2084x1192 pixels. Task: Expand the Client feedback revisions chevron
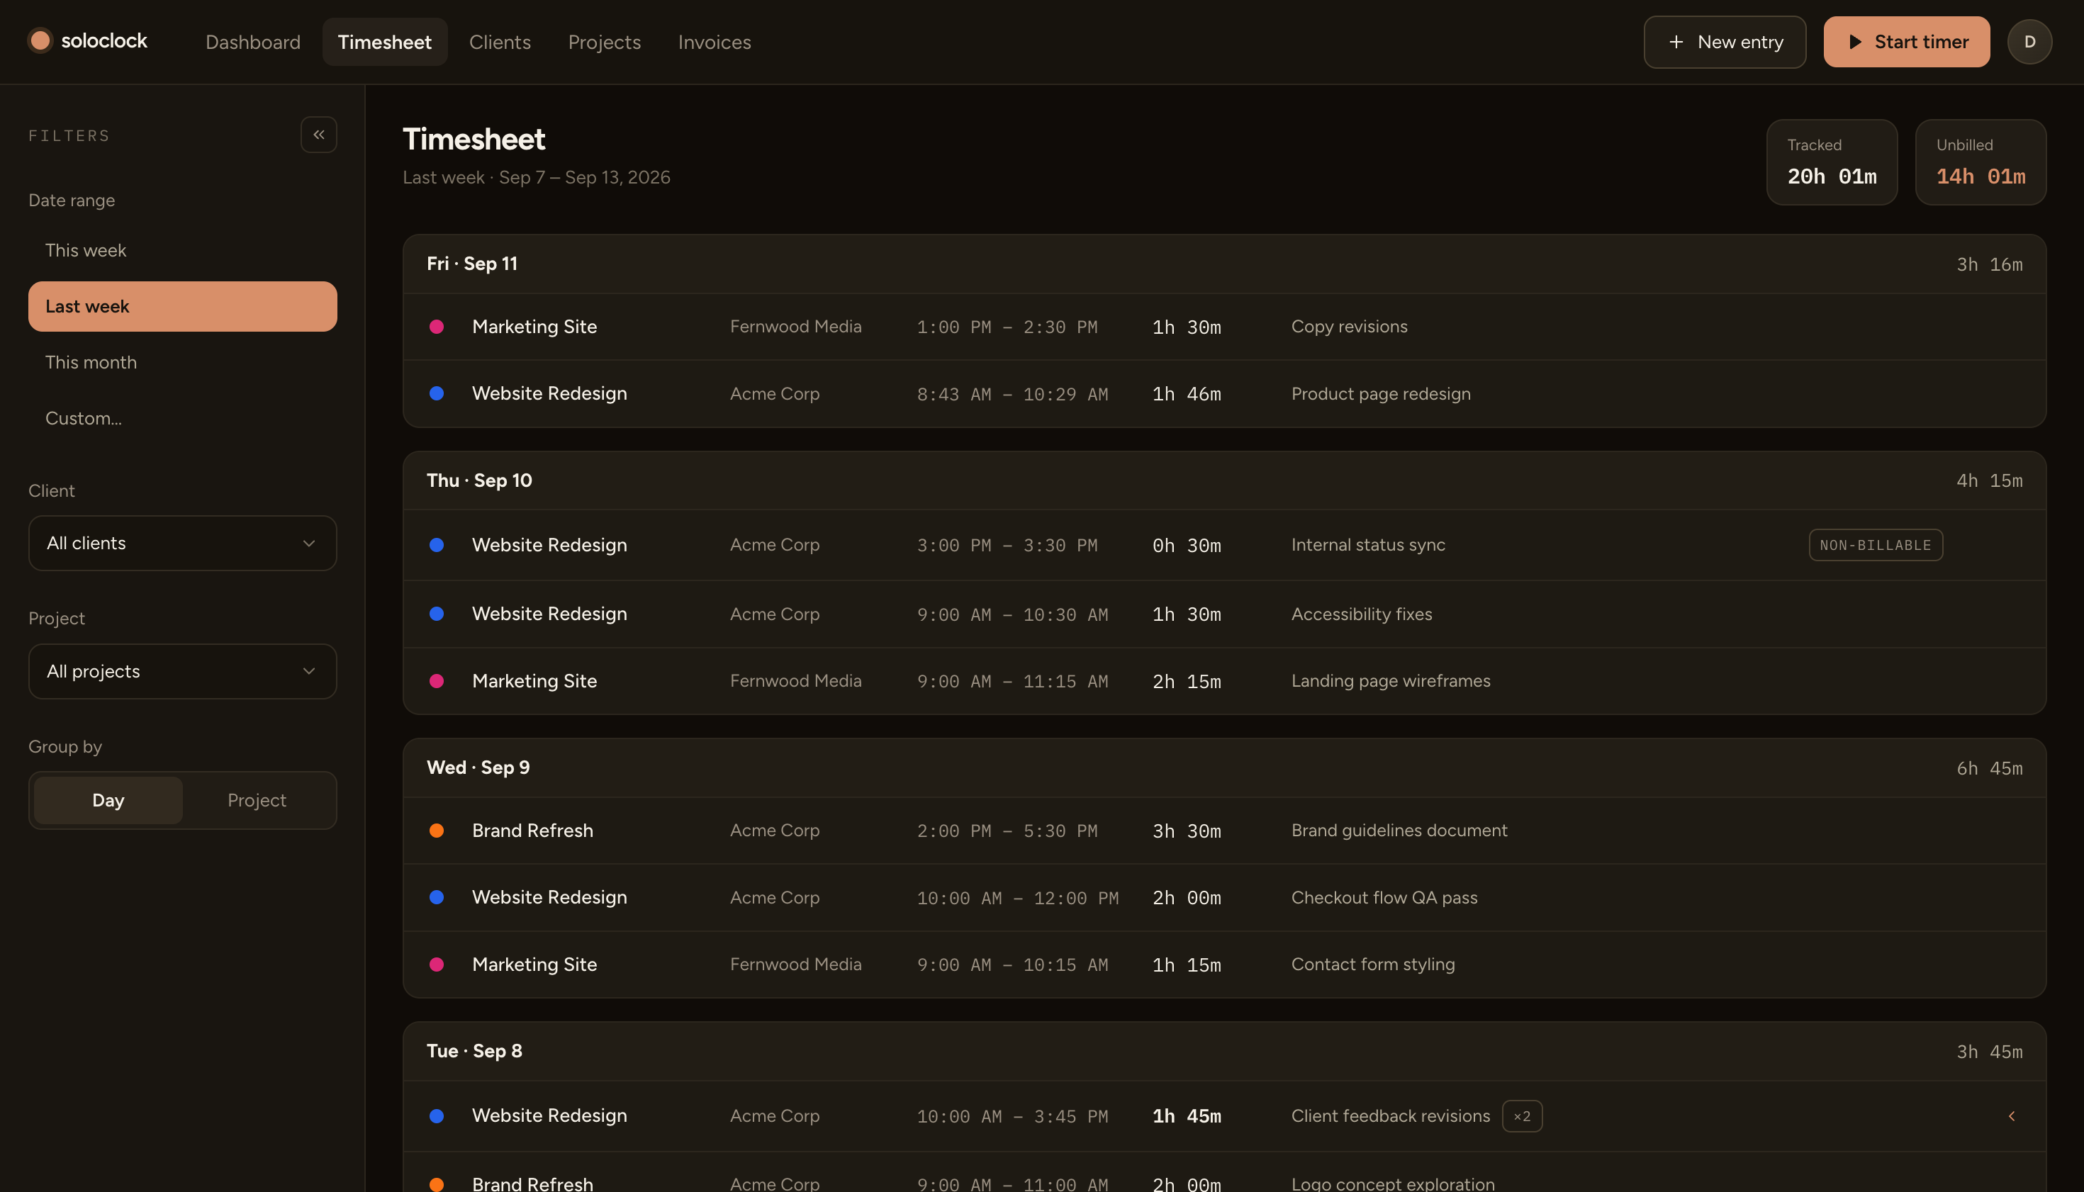tap(2011, 1116)
